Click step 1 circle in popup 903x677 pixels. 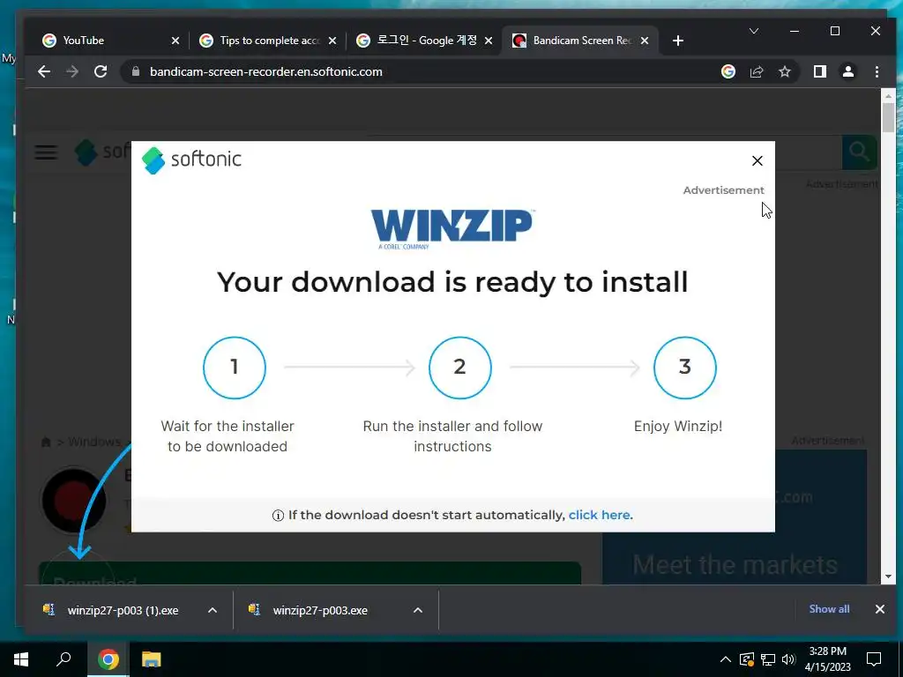coord(235,368)
